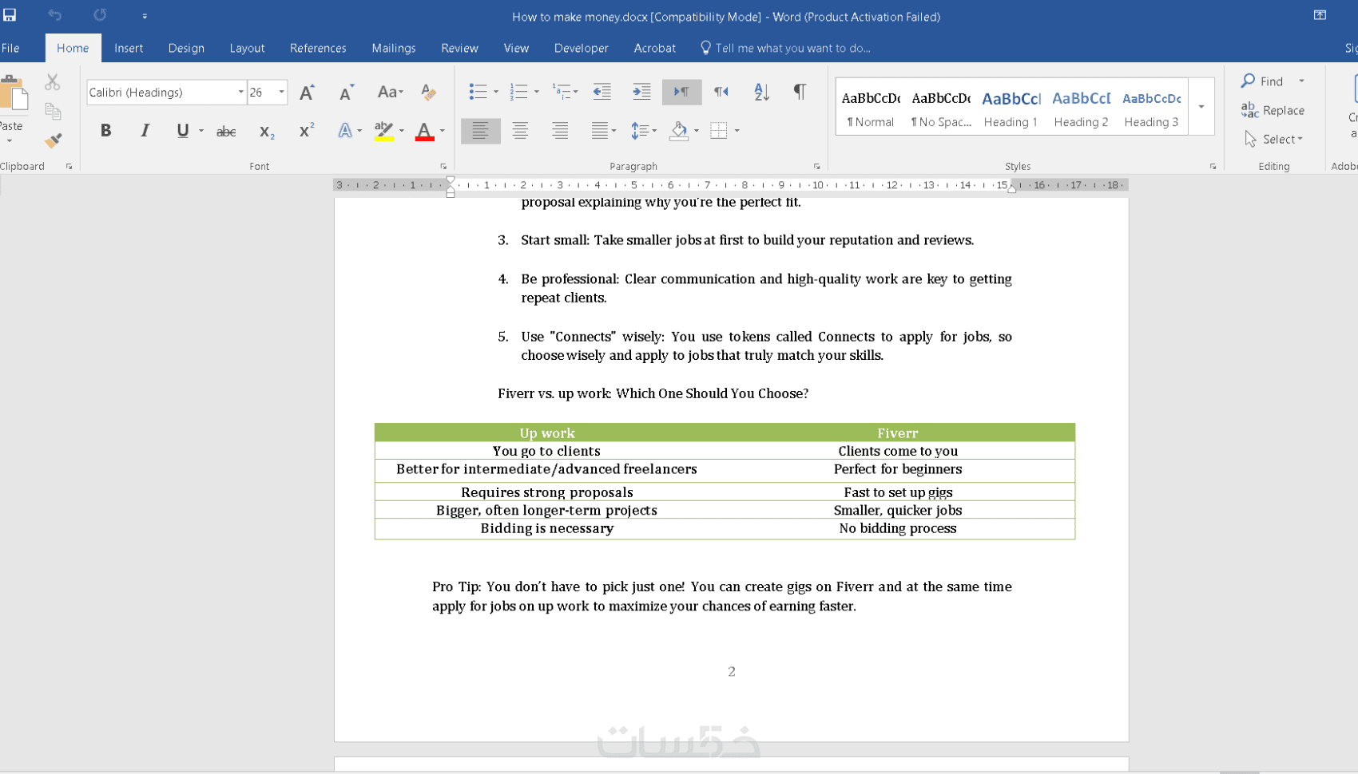This screenshot has height=774, width=1358.
Task: Toggle underline formatting
Action: 183,131
